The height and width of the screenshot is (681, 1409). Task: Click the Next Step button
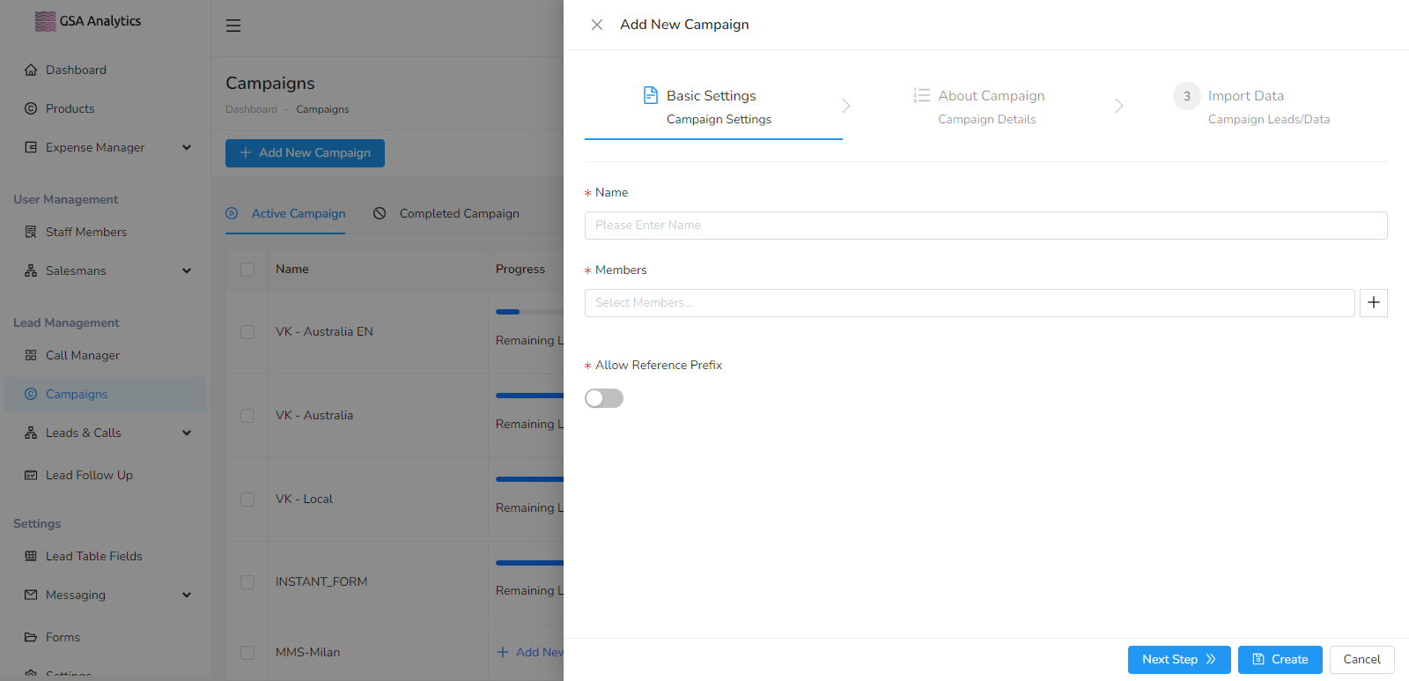(1179, 660)
